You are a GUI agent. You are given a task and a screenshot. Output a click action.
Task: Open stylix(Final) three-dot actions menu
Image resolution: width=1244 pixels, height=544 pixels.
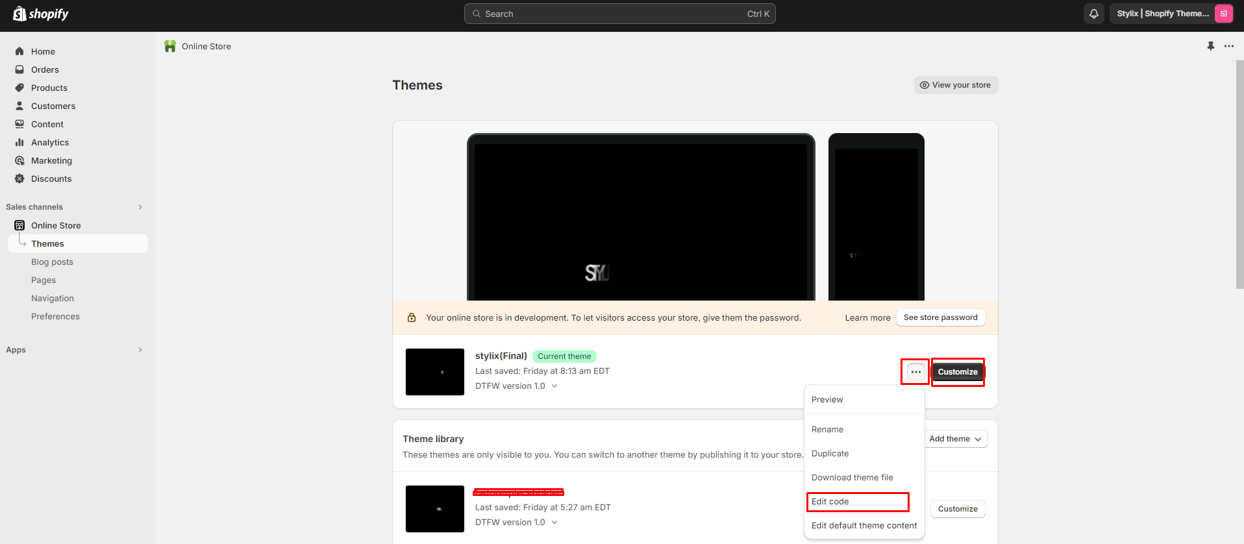pos(915,372)
